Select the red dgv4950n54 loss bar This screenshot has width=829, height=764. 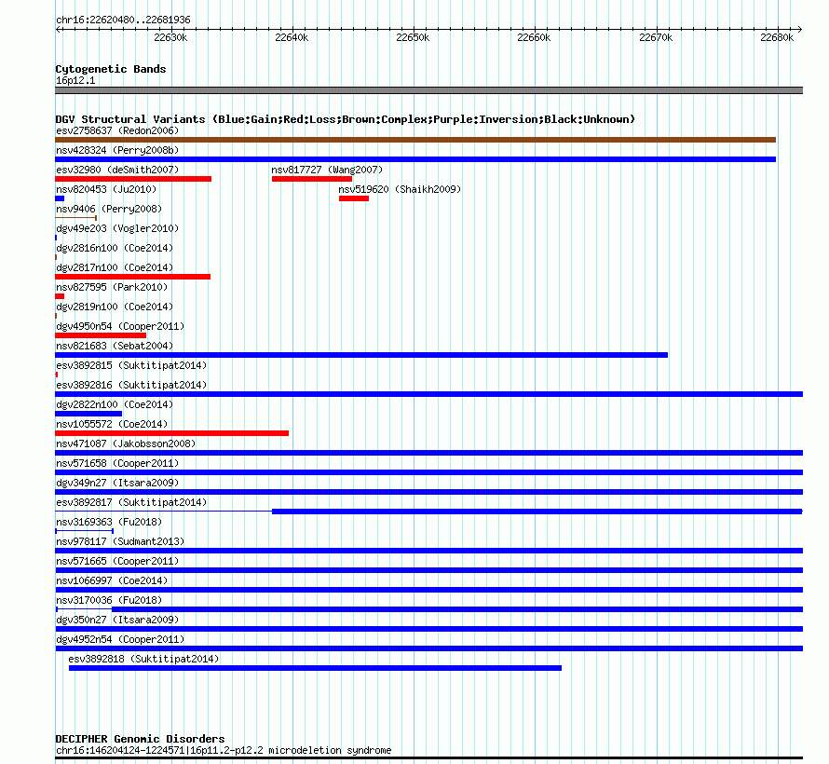click(x=101, y=335)
